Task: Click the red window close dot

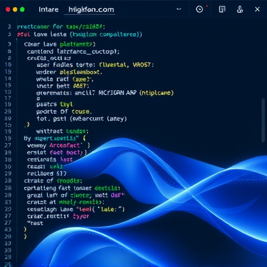Action: point(8,9)
